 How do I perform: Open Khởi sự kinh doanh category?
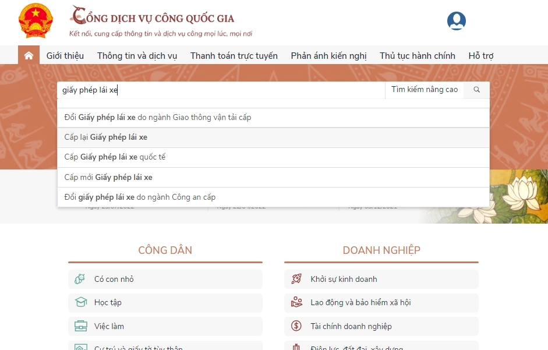click(x=381, y=279)
